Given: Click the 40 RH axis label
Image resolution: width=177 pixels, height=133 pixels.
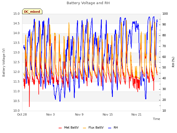Looking at the screenshot, I should coord(164,78).
